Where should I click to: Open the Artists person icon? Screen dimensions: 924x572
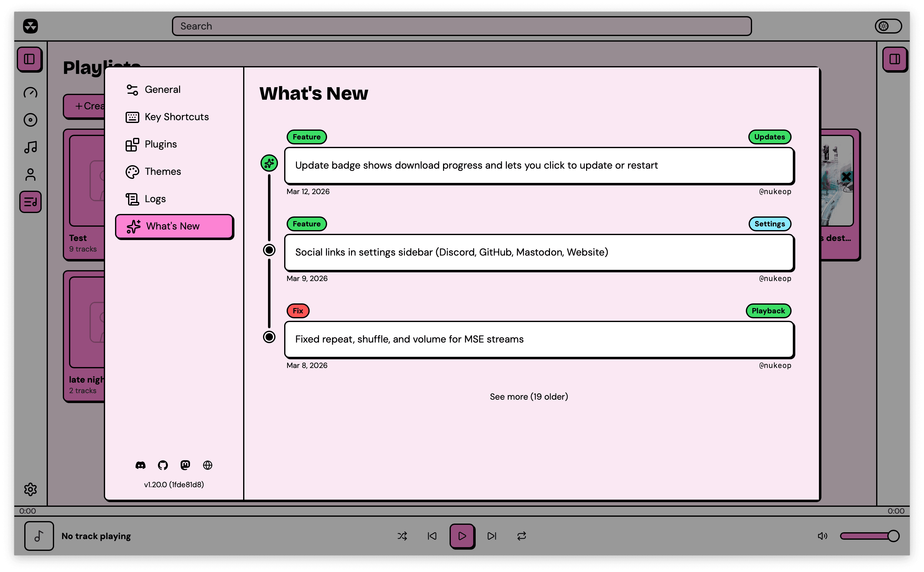[30, 175]
